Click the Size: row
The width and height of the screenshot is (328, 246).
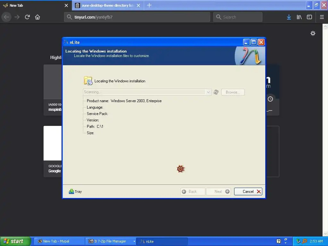90,133
